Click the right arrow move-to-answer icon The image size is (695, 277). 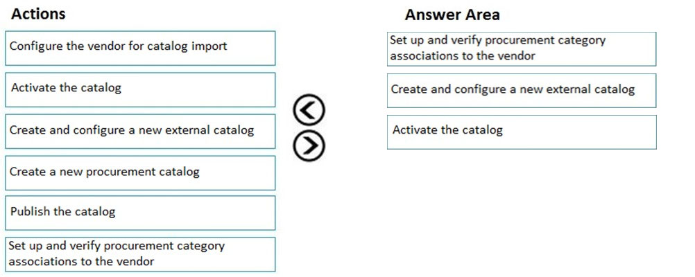point(309,145)
